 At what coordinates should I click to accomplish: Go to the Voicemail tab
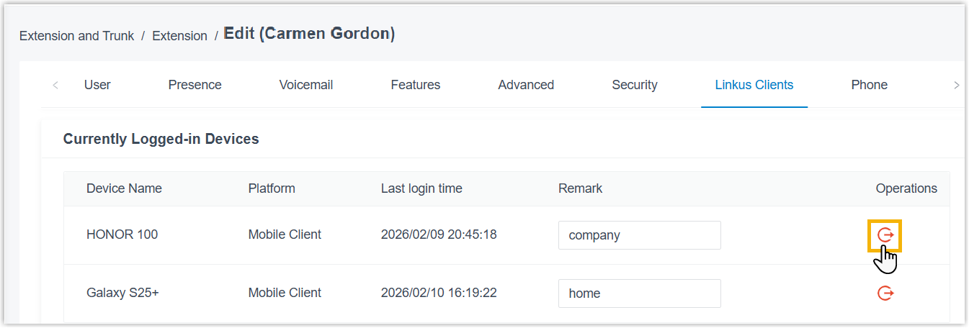306,85
